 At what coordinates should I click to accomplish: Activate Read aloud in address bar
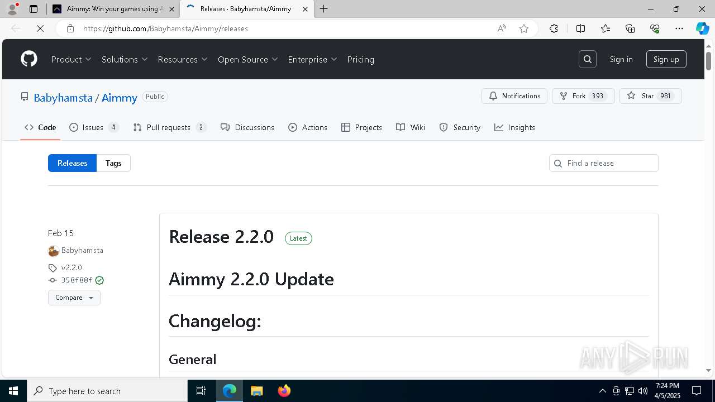click(x=502, y=28)
